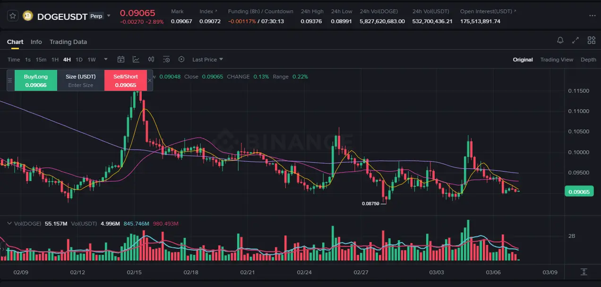Click the 0.11500 price axis label

coord(578,91)
